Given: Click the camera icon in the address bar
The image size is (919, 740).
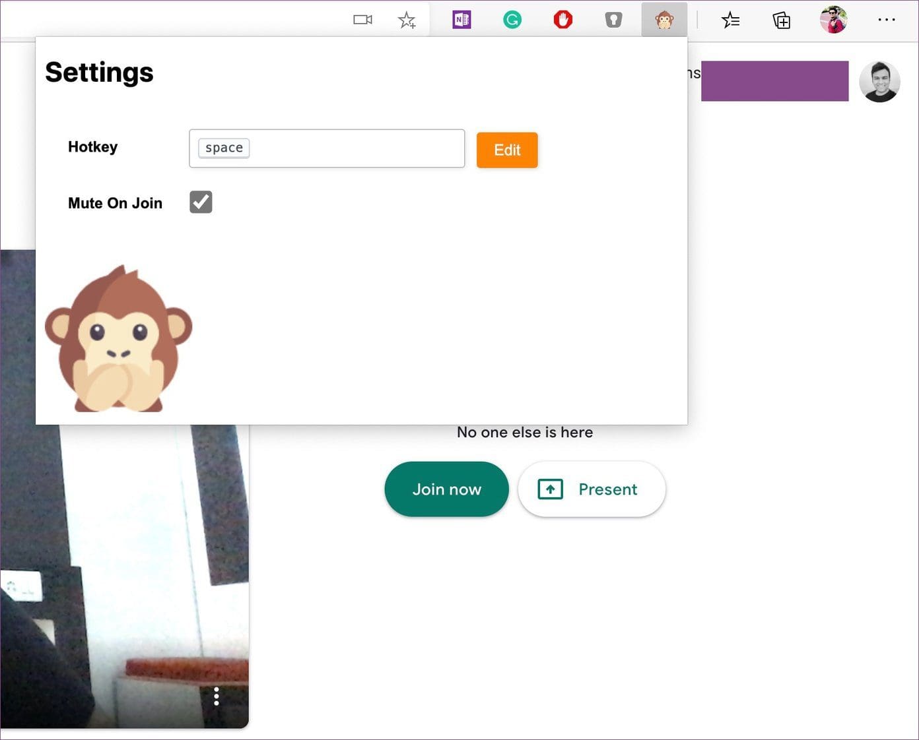Looking at the screenshot, I should click(362, 20).
